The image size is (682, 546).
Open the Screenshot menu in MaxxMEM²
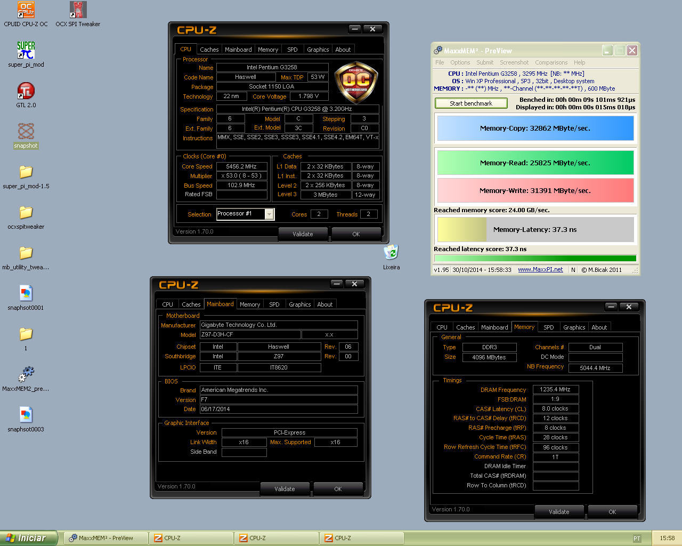[514, 62]
